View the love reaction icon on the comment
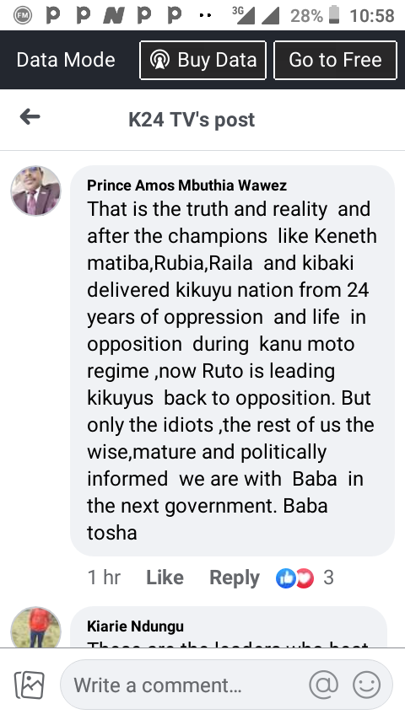 pos(305,578)
